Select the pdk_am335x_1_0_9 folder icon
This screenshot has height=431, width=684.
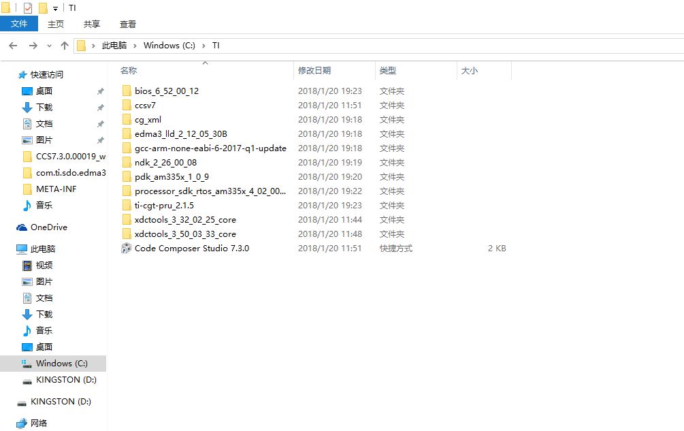pyautogui.click(x=127, y=176)
